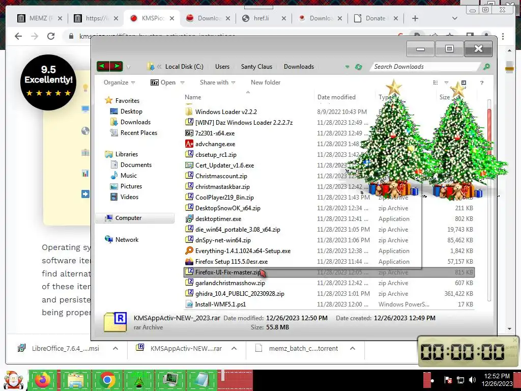The width and height of the screenshot is (521, 391).
Task: Switch to the MEMZ browser tab
Action: pos(40,18)
